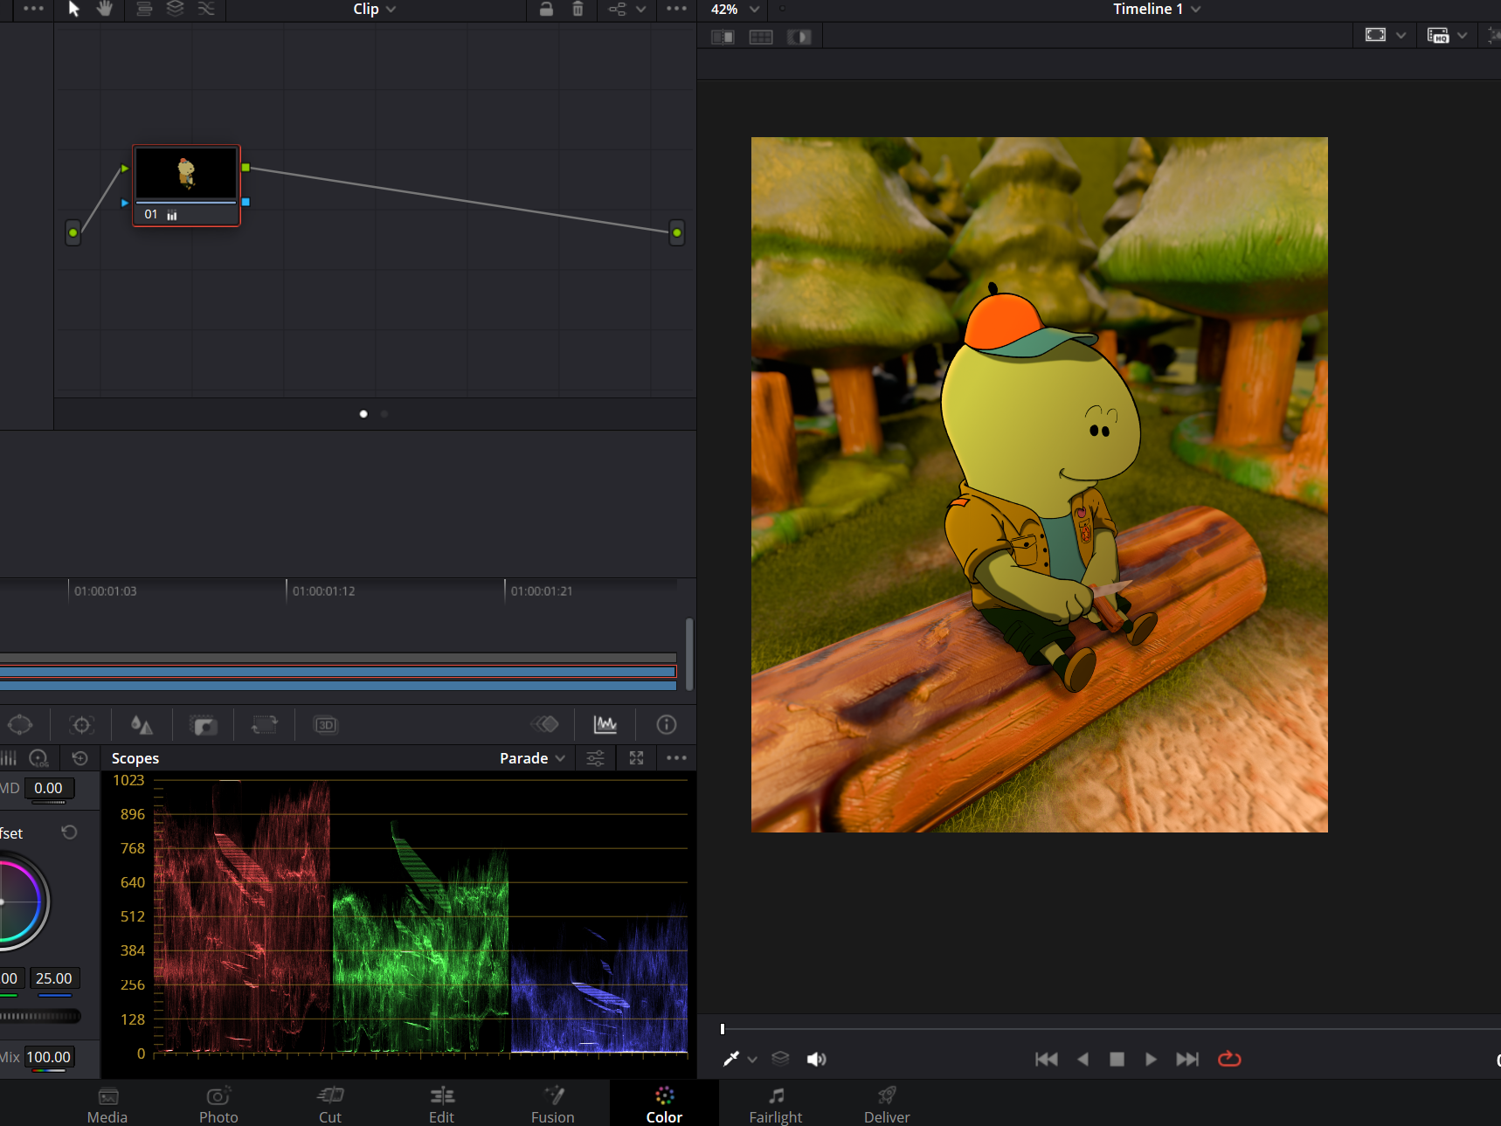
Task: Reset the Offset wheel
Action: click(x=69, y=832)
